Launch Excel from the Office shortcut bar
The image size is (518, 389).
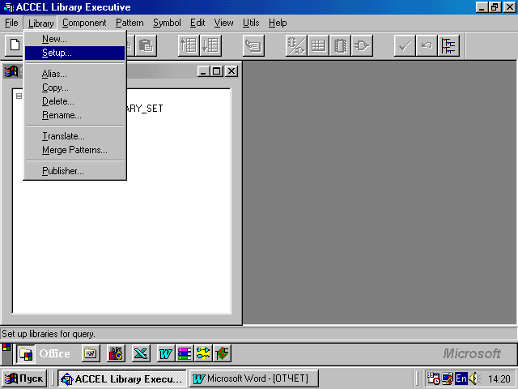[x=141, y=353]
